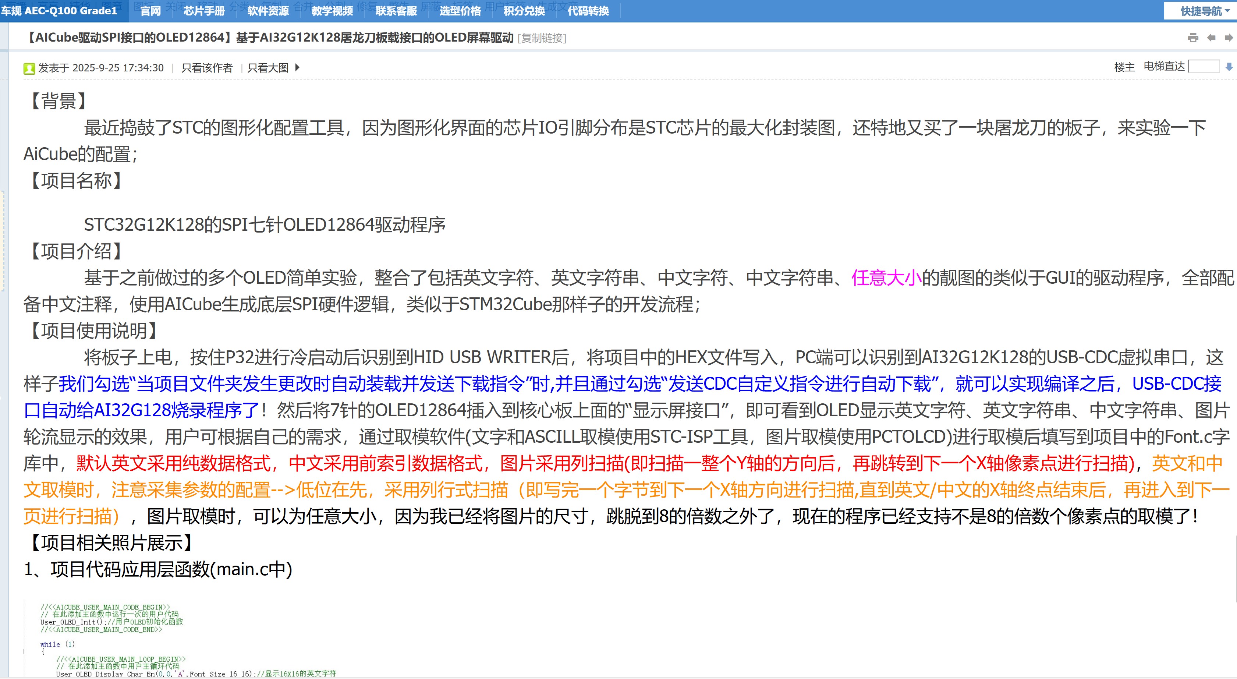This screenshot has width=1237, height=679.
Task: Open 教学视频 from the top bar
Action: click(x=332, y=11)
